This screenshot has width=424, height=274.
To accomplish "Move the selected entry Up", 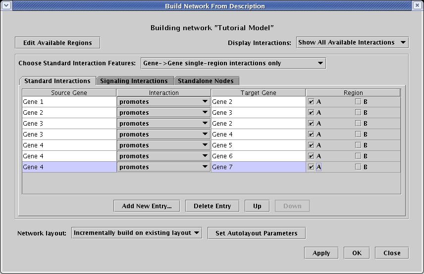I will (x=257, y=206).
